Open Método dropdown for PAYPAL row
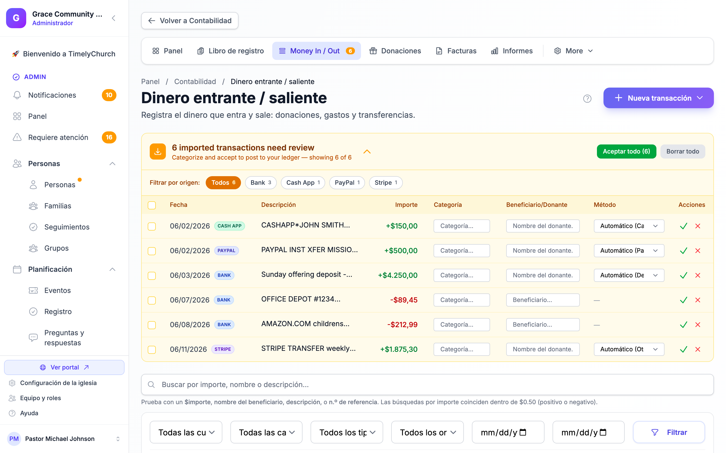726x453 pixels. click(629, 251)
